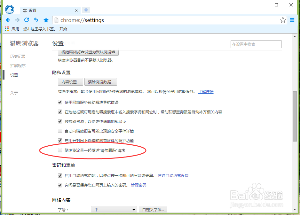
Task: Go back with the back arrow
Action: [x=8, y=20]
